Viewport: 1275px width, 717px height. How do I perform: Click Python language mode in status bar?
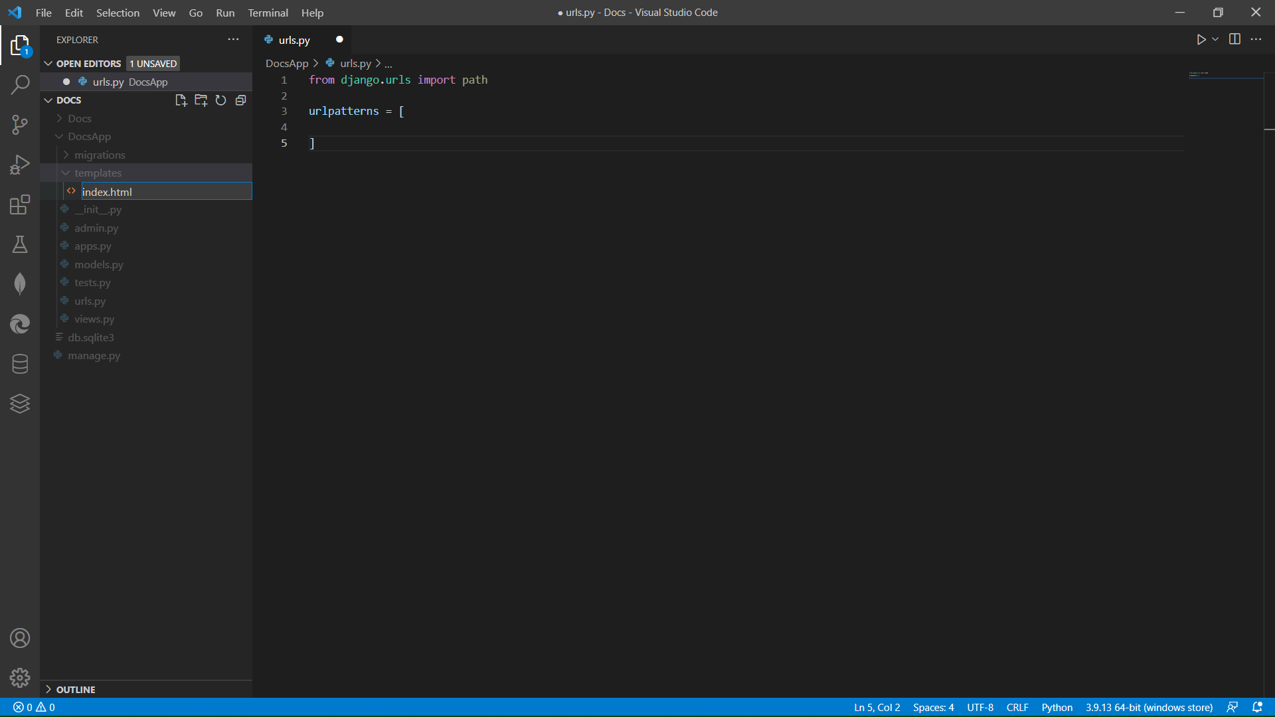click(x=1057, y=707)
